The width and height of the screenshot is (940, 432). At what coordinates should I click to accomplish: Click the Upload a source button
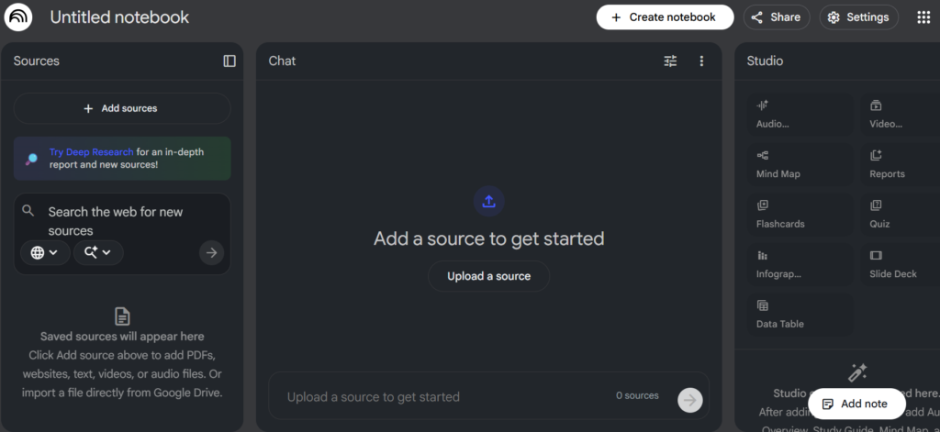click(488, 276)
